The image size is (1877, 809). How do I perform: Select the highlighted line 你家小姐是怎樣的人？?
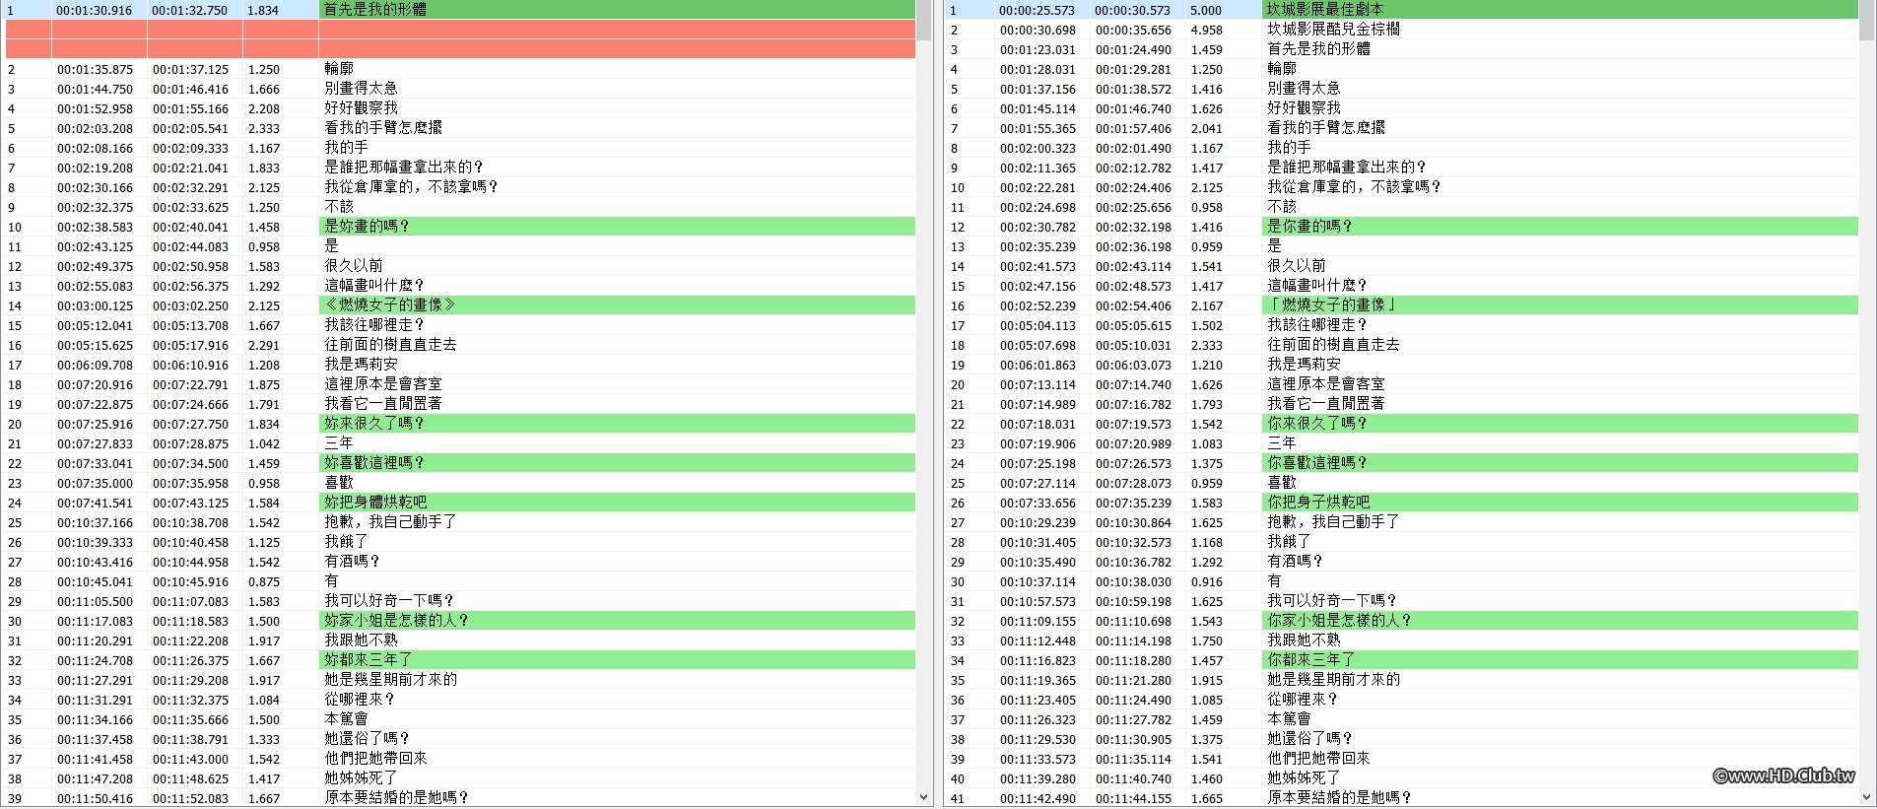coord(1560,621)
